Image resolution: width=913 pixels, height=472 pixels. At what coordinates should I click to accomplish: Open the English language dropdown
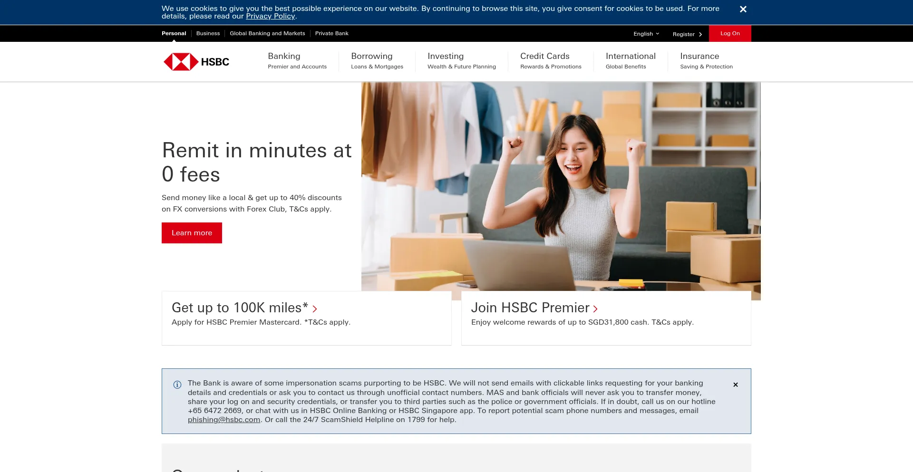pyautogui.click(x=646, y=34)
